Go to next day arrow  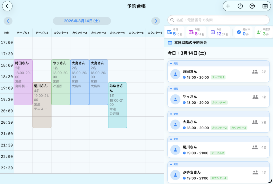156,21
